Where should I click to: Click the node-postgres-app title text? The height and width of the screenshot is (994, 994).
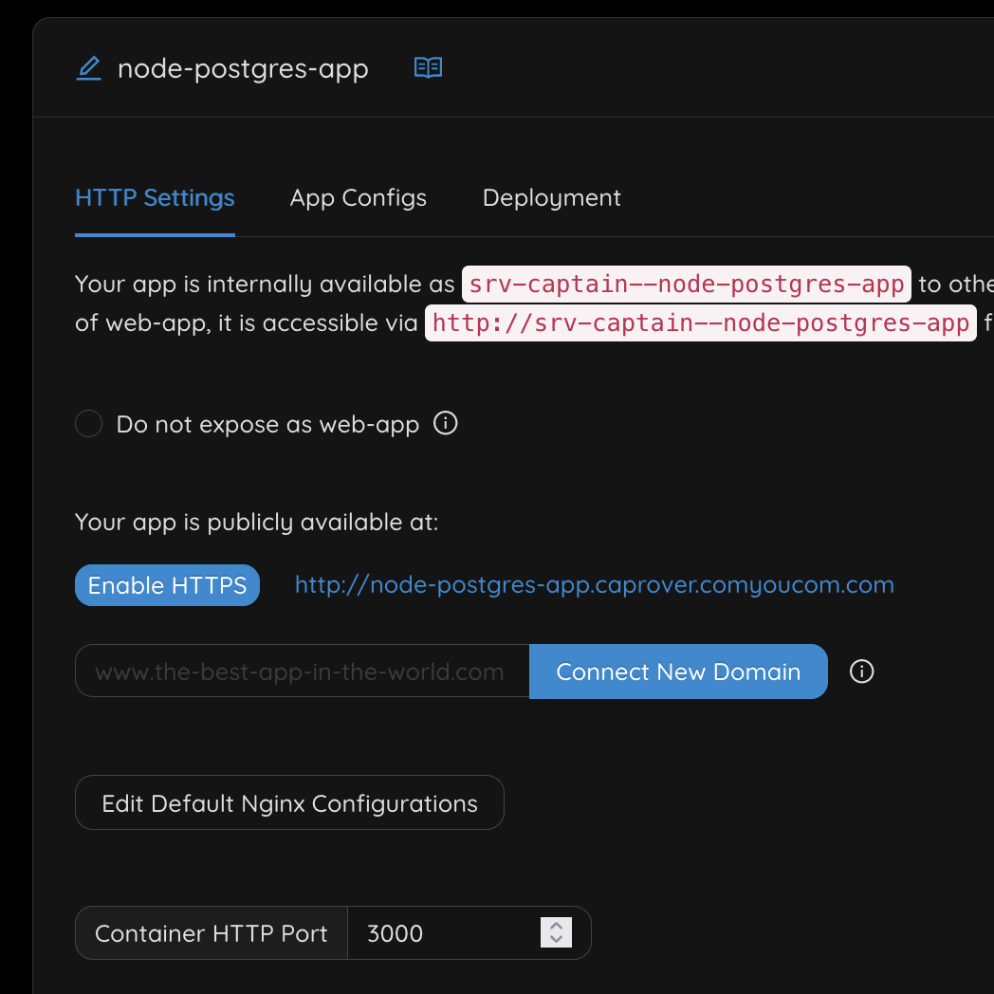[243, 69]
